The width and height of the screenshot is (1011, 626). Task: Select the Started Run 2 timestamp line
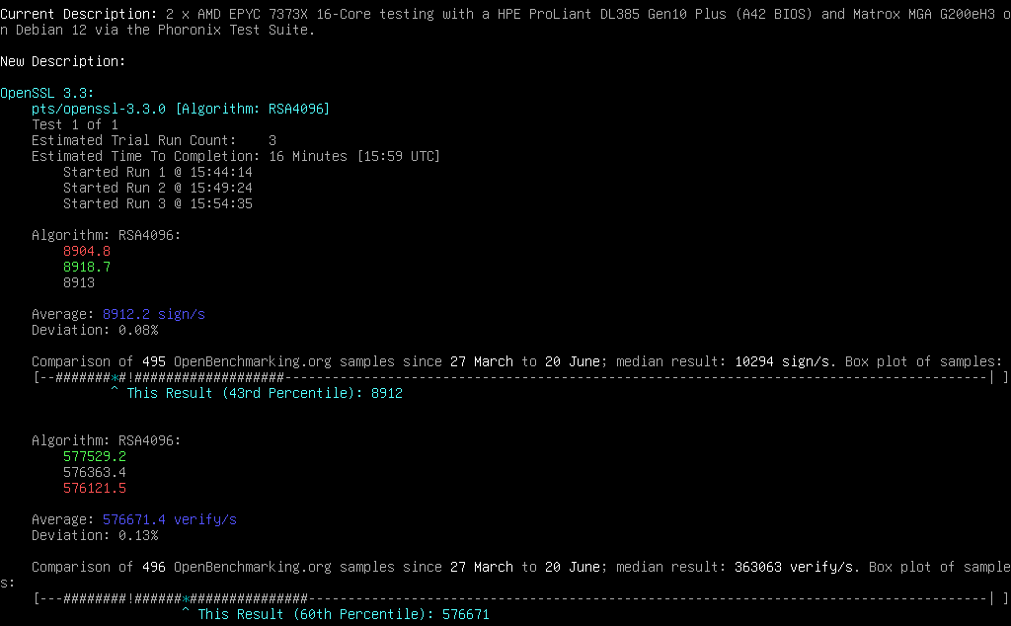(x=158, y=188)
